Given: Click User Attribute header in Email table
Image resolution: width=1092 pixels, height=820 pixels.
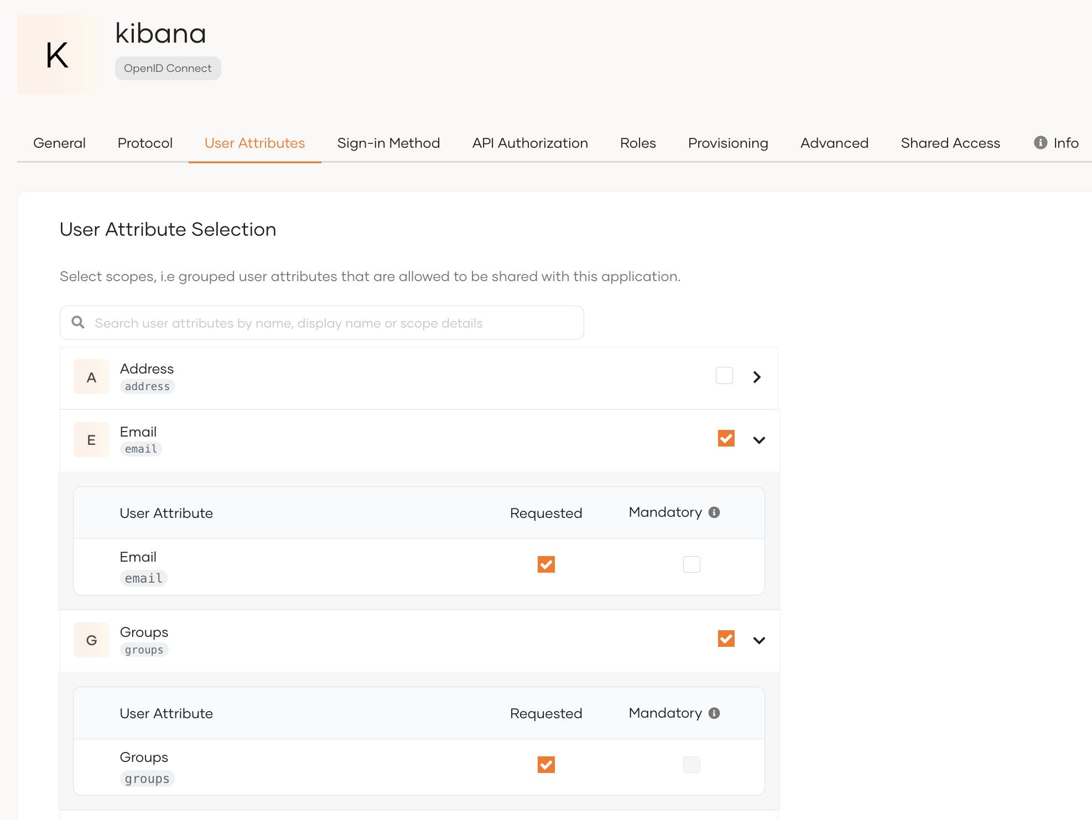Looking at the screenshot, I should pos(166,513).
